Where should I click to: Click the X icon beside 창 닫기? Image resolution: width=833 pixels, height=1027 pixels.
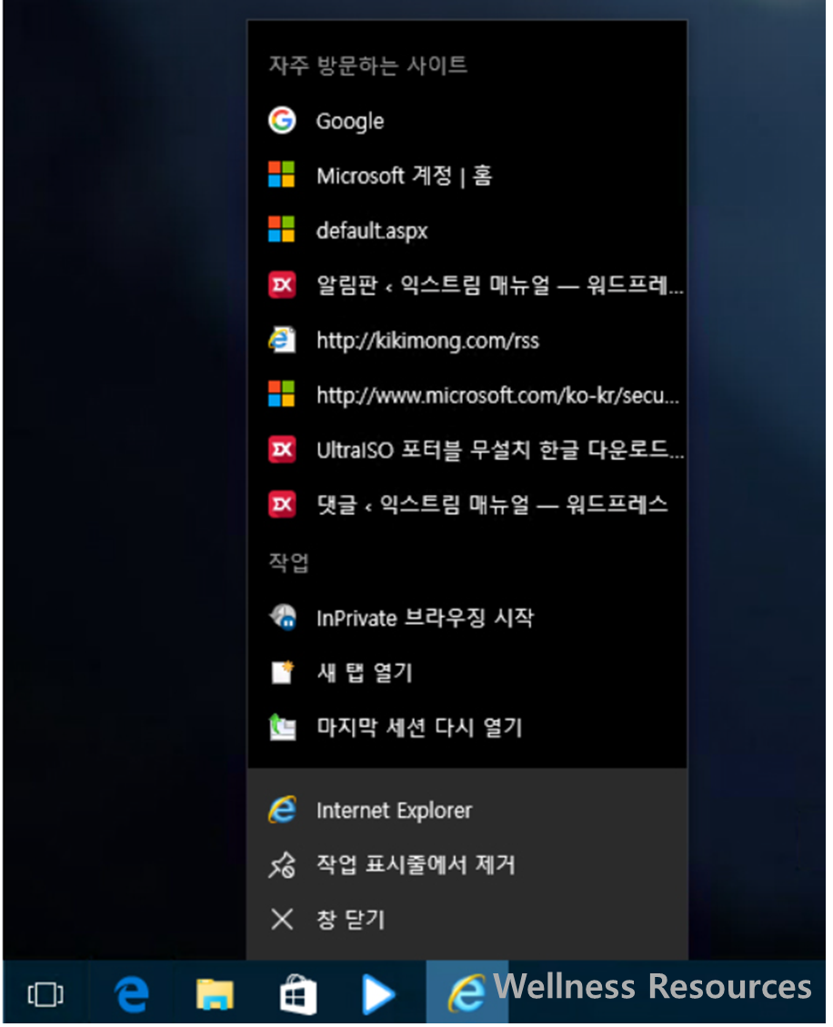[x=282, y=920]
